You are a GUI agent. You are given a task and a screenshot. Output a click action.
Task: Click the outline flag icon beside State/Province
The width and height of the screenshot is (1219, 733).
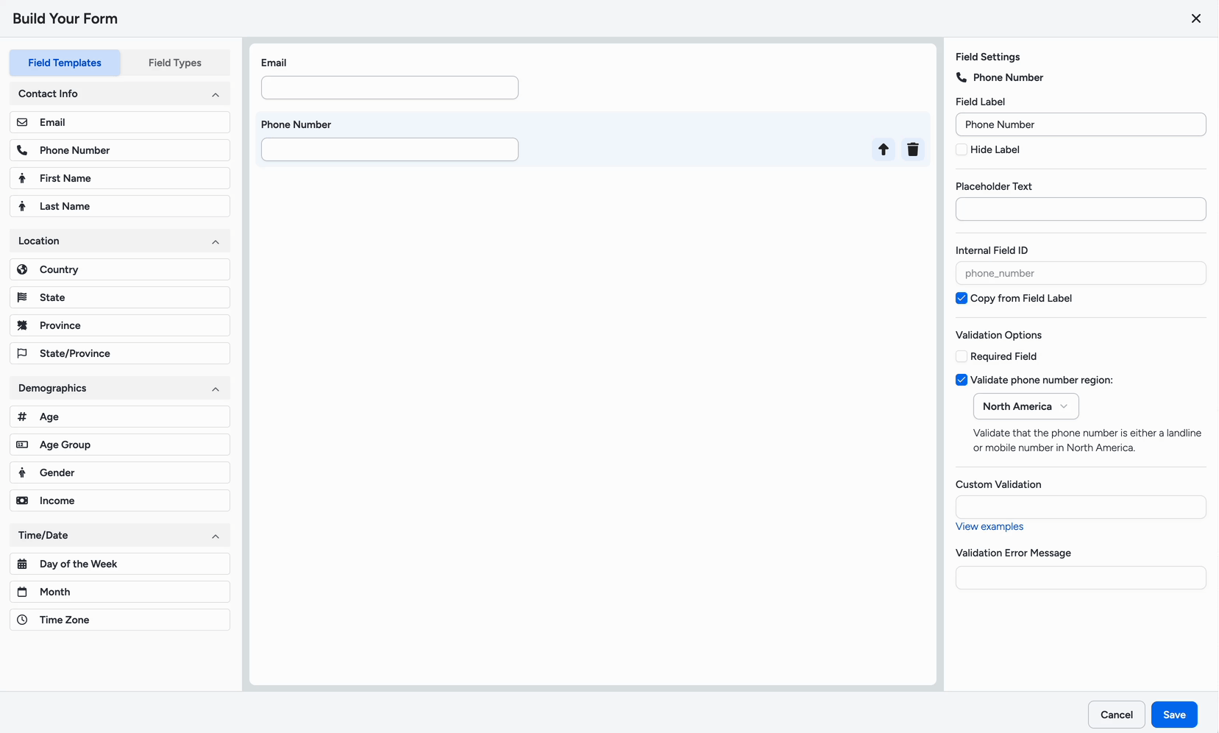pyautogui.click(x=22, y=353)
